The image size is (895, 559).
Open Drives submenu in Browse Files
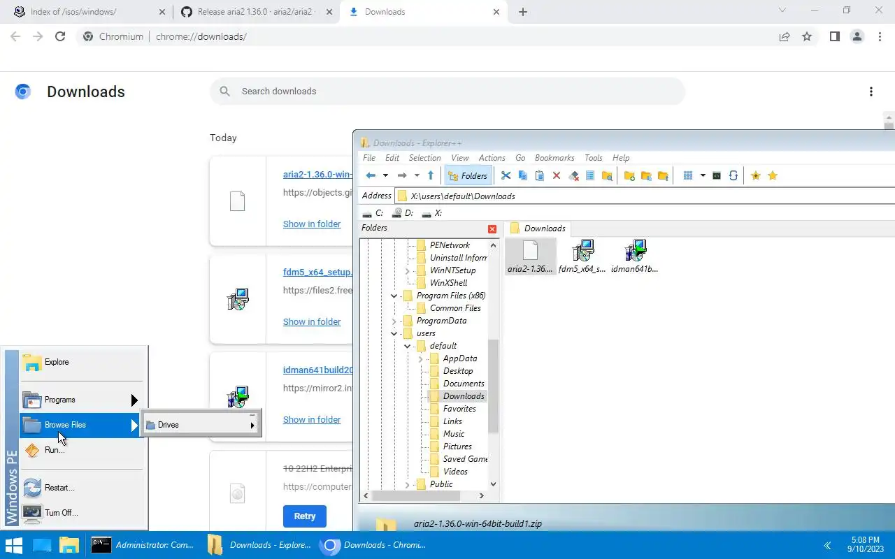tap(201, 425)
